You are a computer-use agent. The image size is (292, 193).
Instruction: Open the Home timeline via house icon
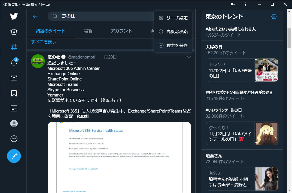coord(14,32)
